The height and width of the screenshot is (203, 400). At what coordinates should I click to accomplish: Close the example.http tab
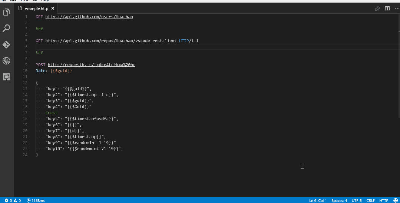coord(53,9)
